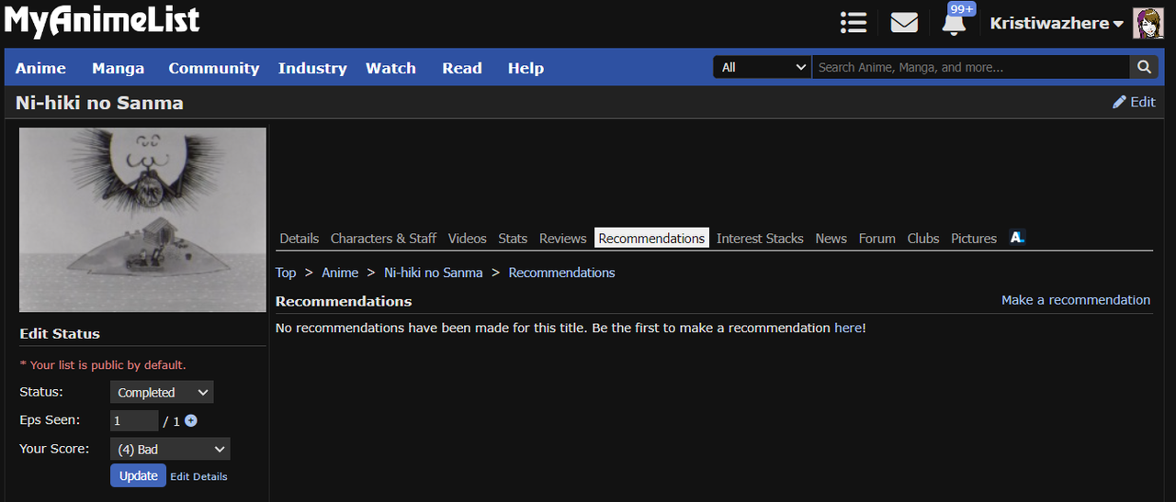The height and width of the screenshot is (502, 1176).
Task: Open messages envelope icon
Action: (904, 23)
